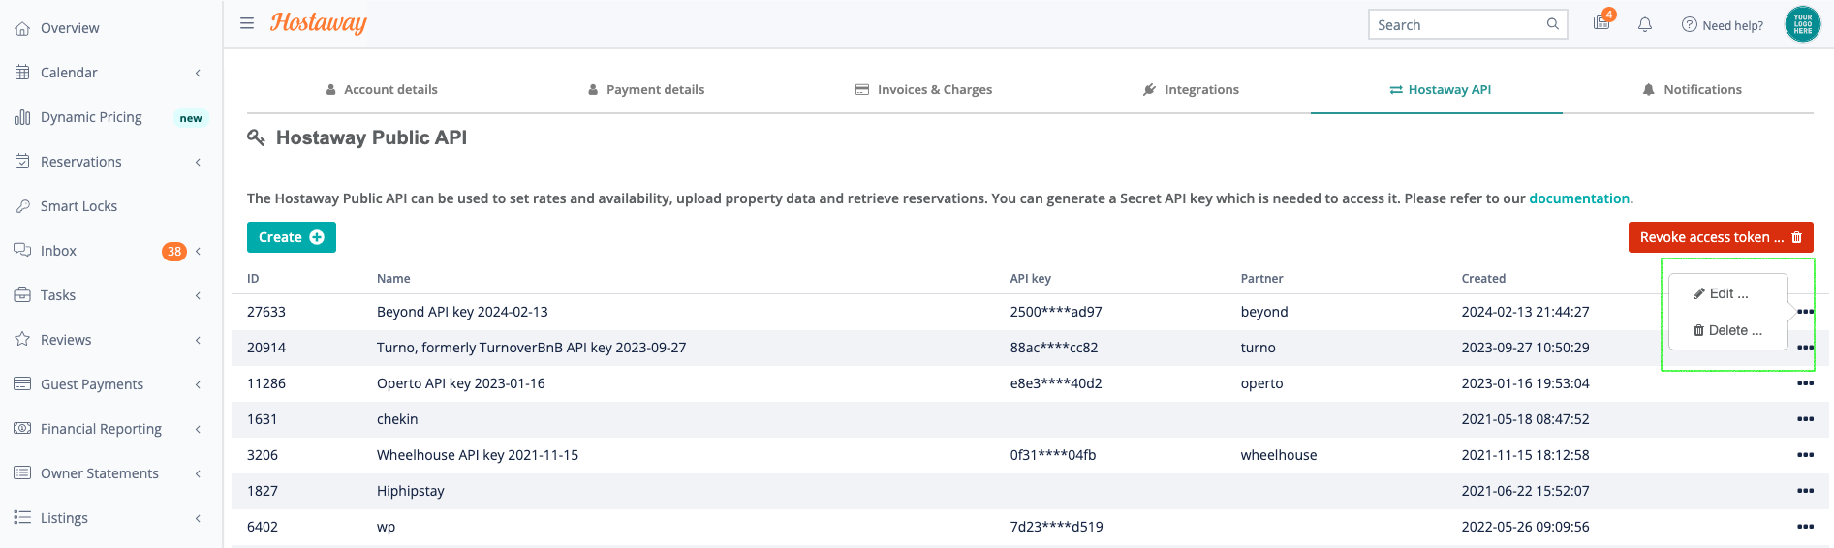The width and height of the screenshot is (1834, 548).
Task: Click the Hostaway logo
Action: (x=319, y=23)
